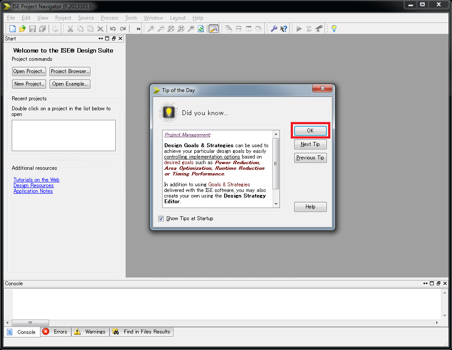
Task: Click the Cascade windows icon
Action: tap(229, 29)
